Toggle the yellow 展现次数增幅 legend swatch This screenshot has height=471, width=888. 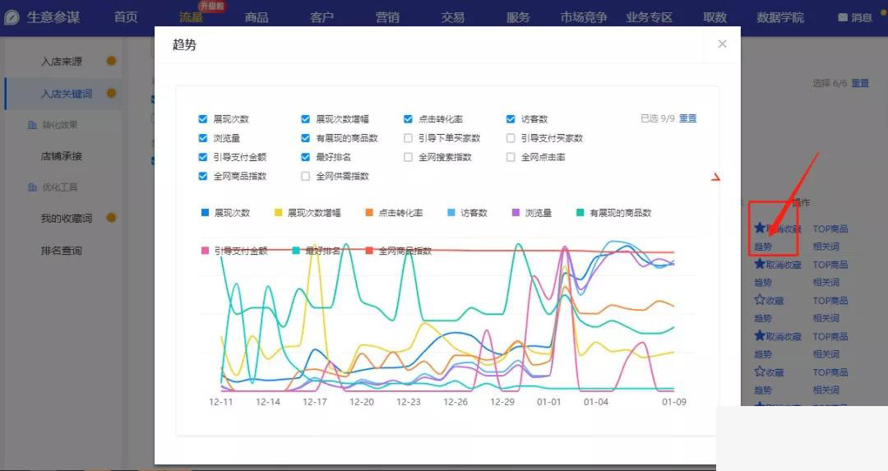[279, 213]
